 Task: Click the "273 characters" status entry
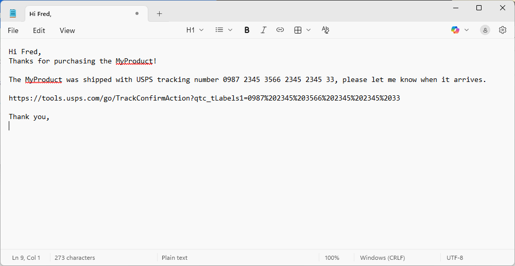(75, 258)
